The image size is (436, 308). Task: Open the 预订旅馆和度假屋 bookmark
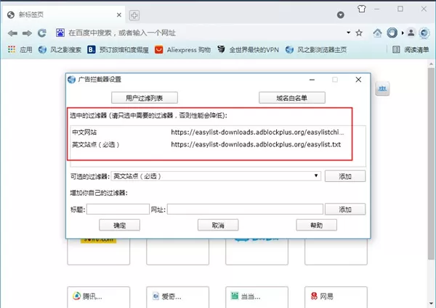pos(118,49)
